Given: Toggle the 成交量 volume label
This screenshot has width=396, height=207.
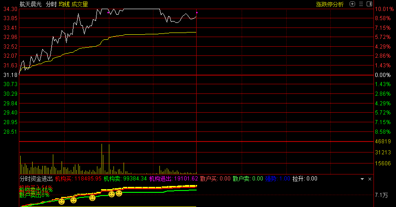Looking at the screenshot, I should (79, 4).
